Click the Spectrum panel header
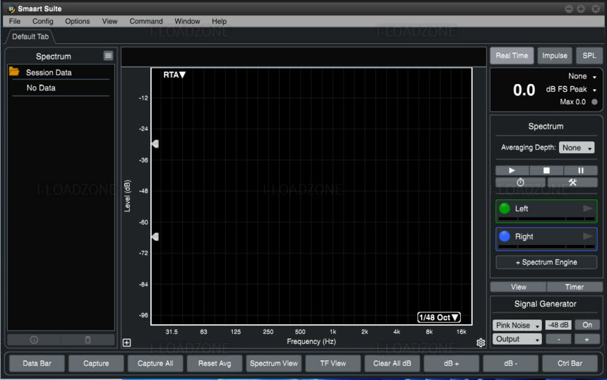The height and width of the screenshot is (380, 607). (54, 57)
